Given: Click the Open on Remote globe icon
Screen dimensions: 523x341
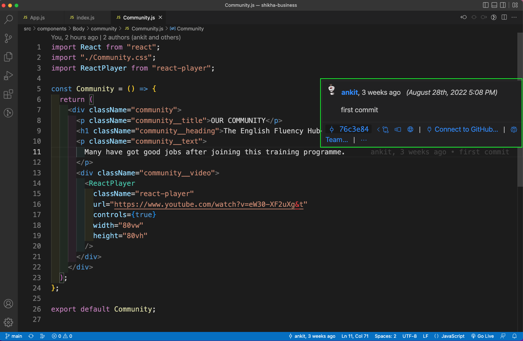Looking at the screenshot, I should coord(410,129).
